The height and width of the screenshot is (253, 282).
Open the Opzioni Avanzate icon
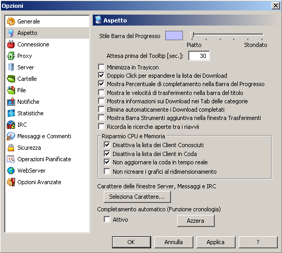(11, 182)
